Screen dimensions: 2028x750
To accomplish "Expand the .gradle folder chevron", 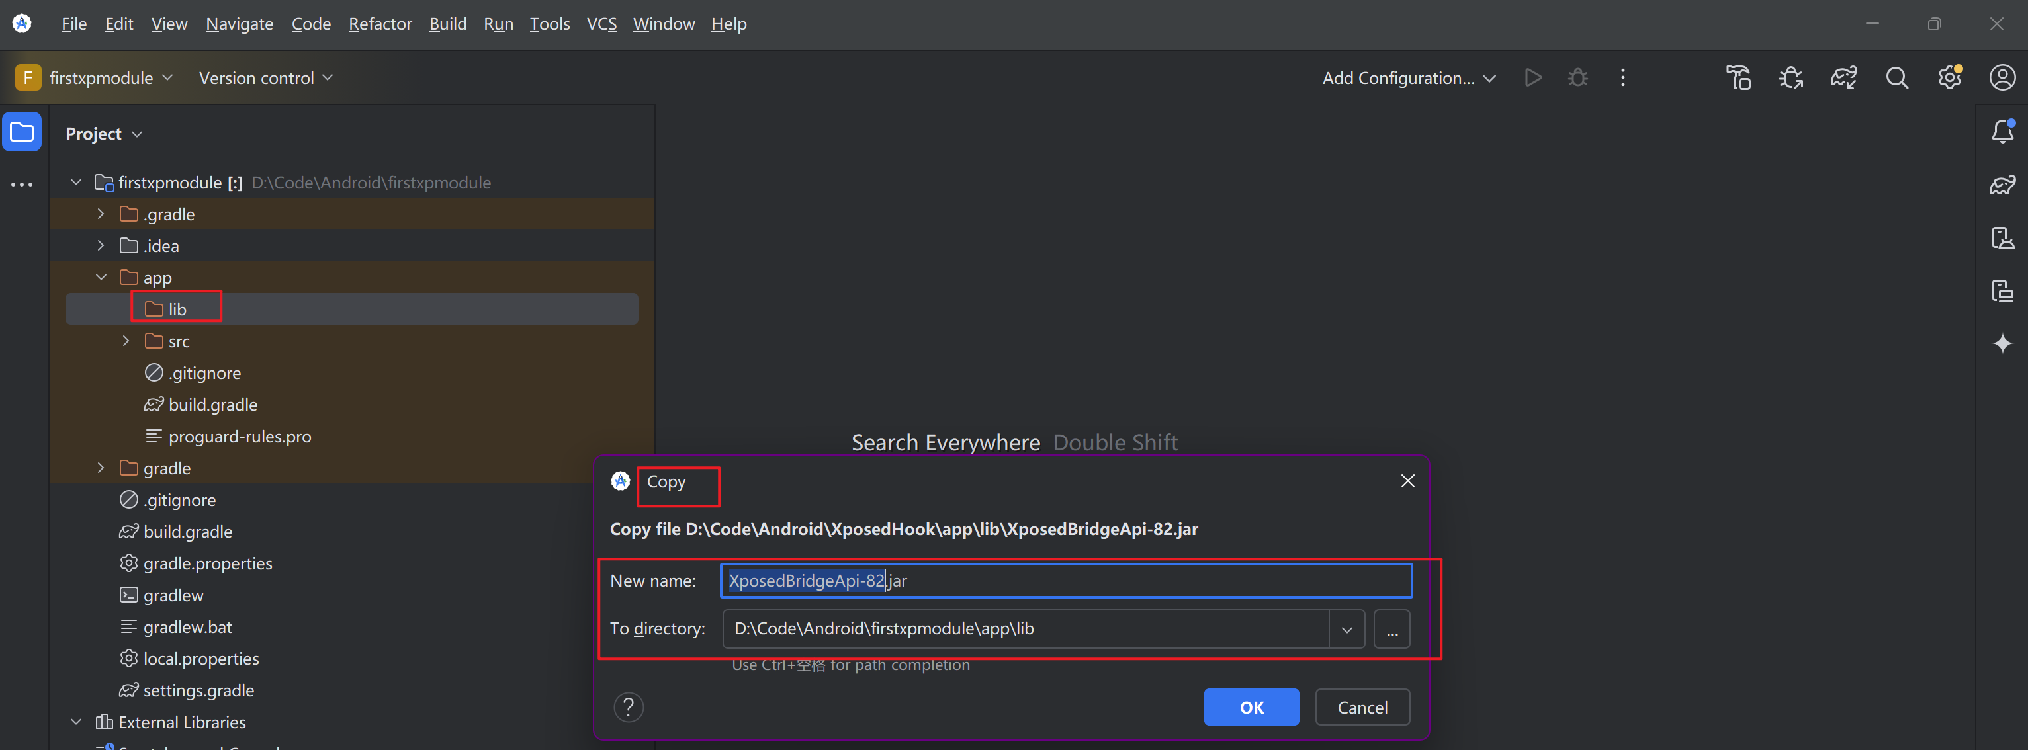I will coord(101,213).
